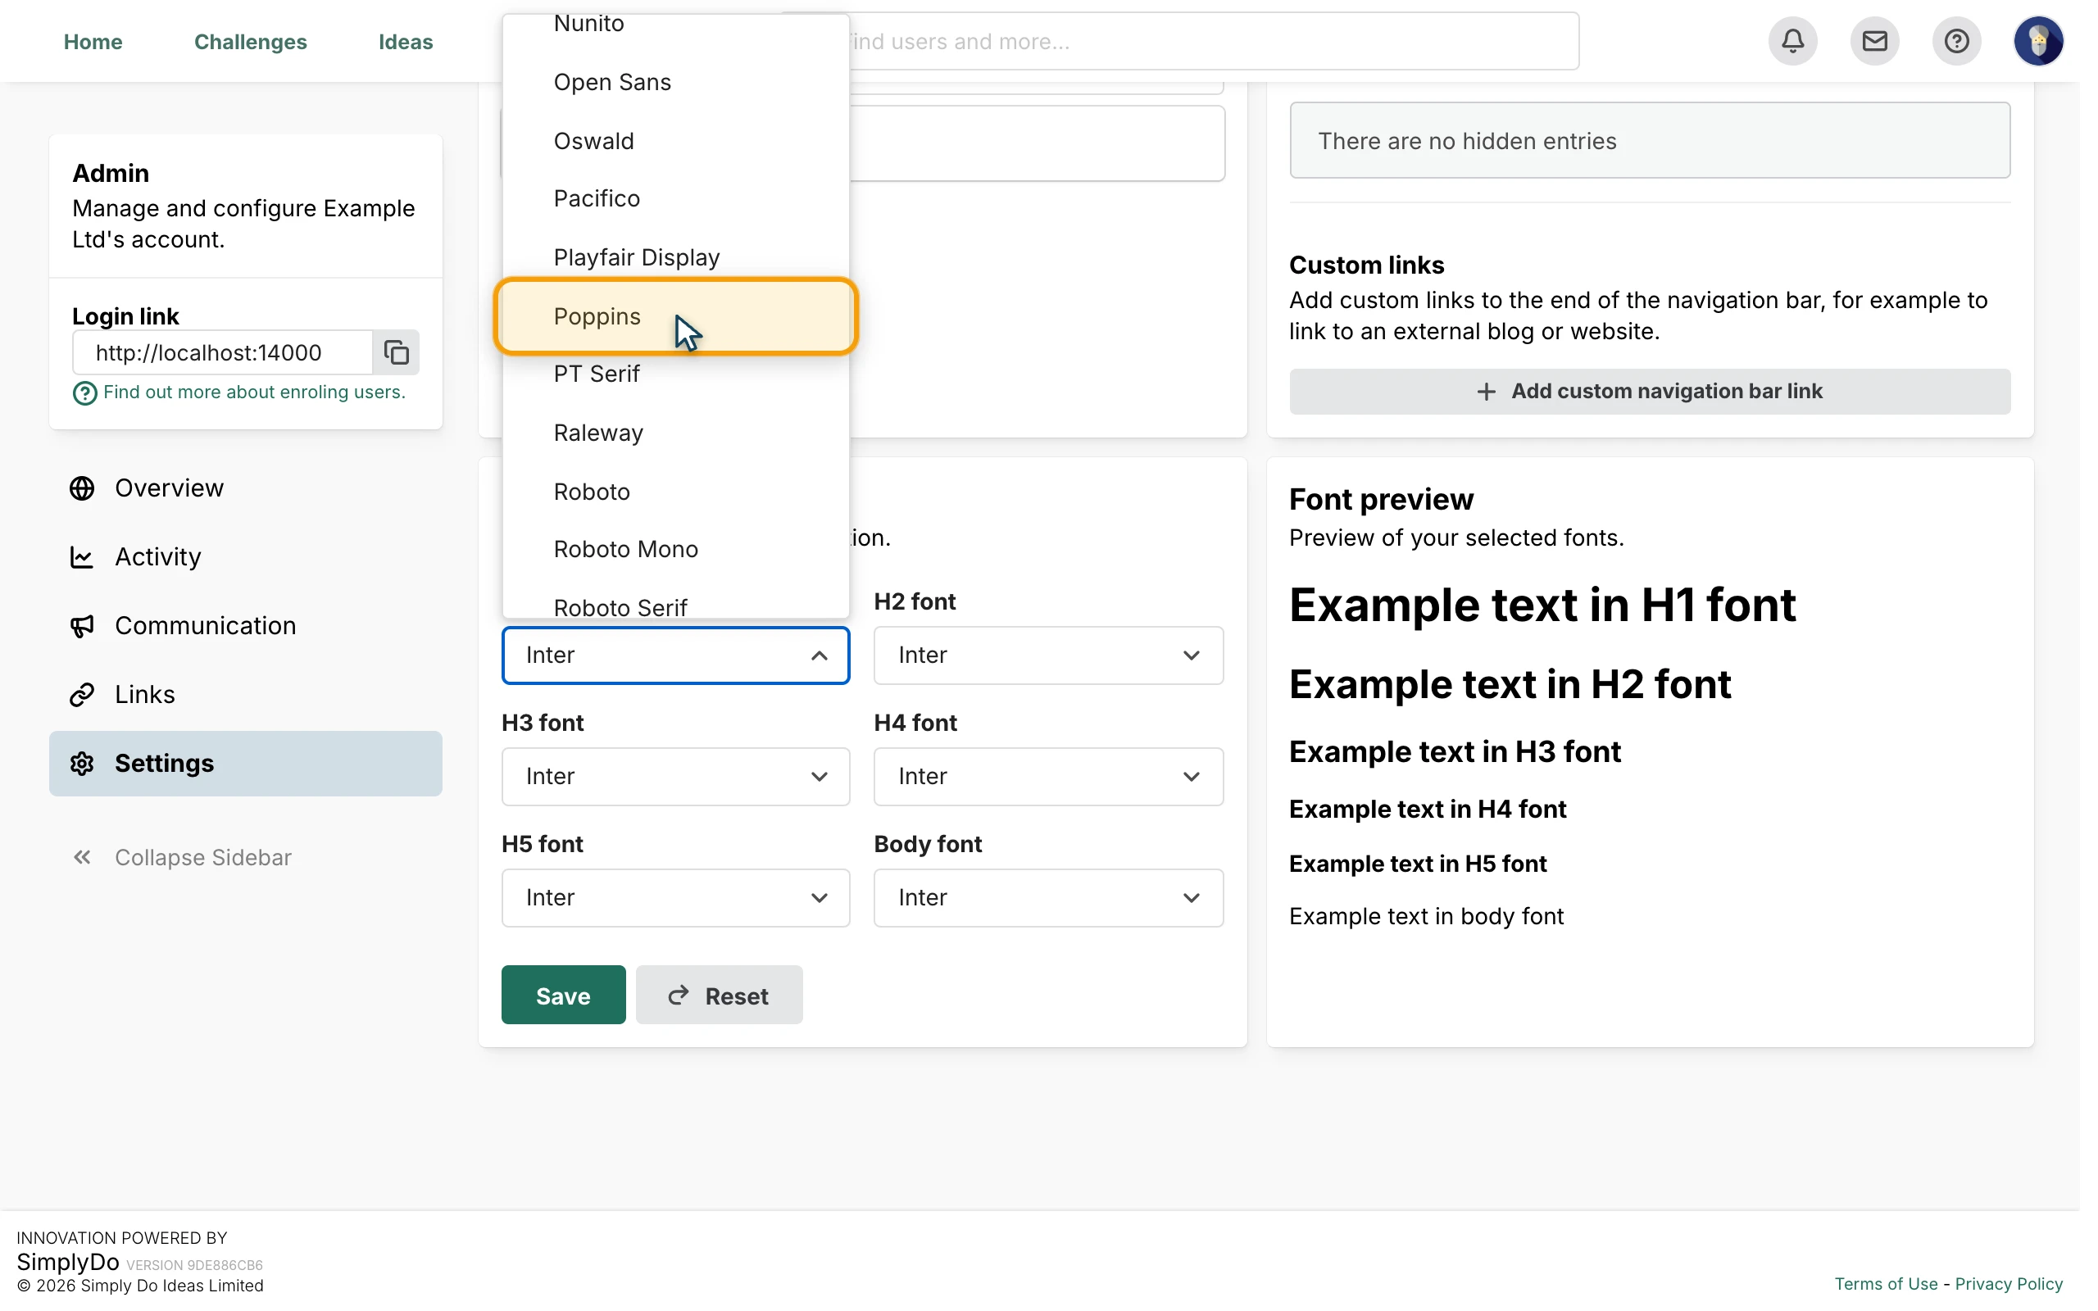Select Roboto font option
The height and width of the screenshot is (1311, 2098).
pos(675,492)
